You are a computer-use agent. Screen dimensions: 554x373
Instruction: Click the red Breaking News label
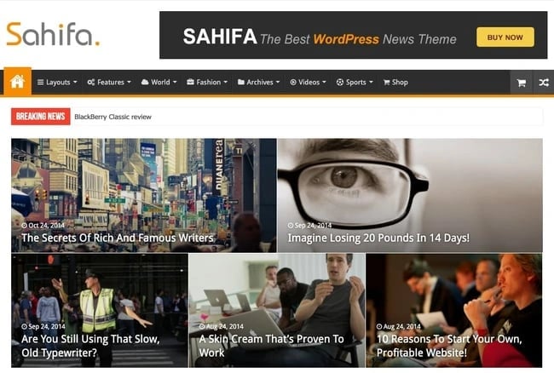pos(41,117)
